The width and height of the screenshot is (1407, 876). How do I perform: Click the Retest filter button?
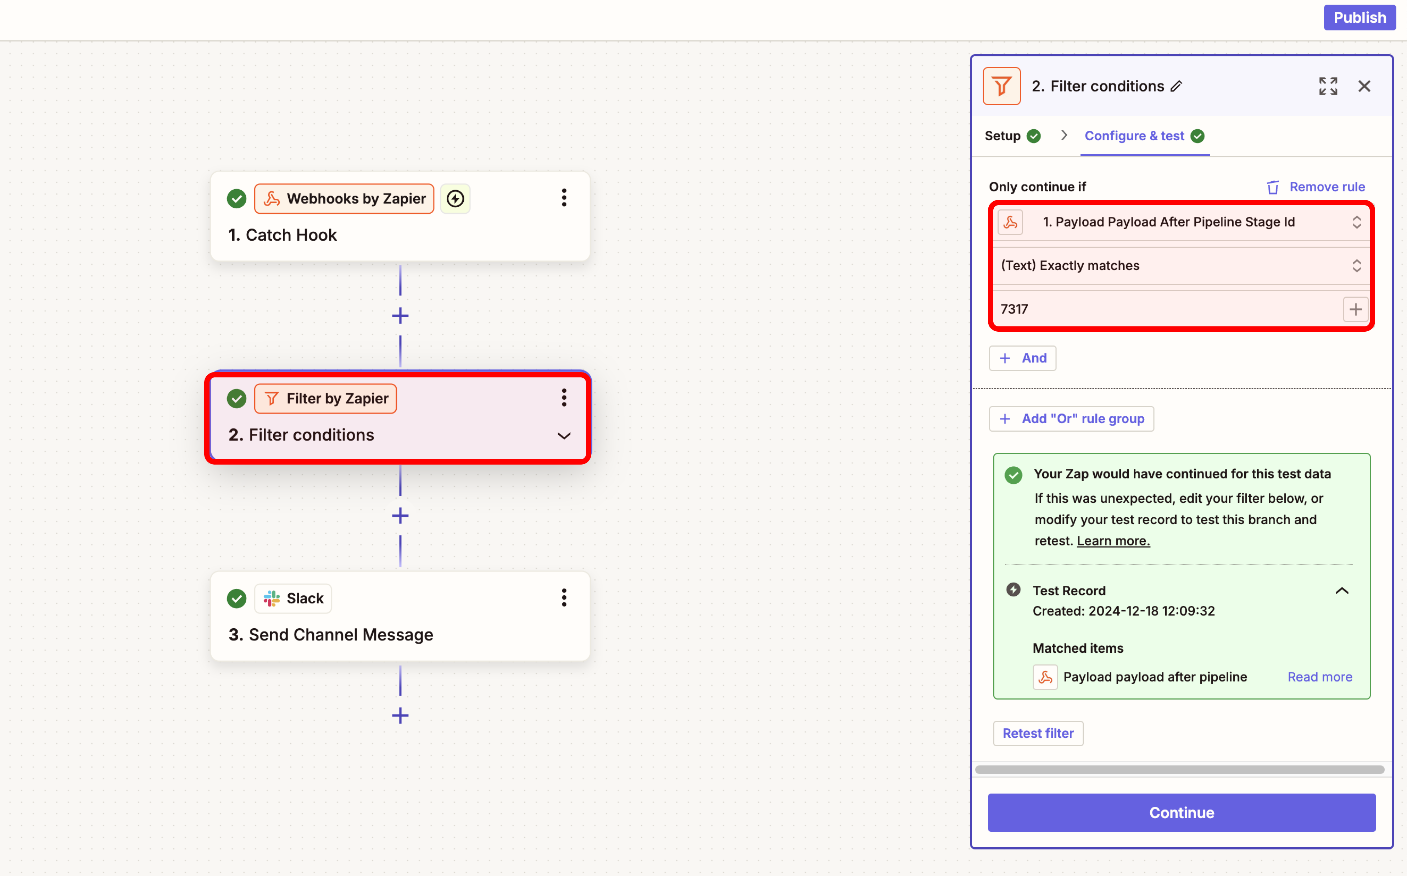coord(1038,734)
